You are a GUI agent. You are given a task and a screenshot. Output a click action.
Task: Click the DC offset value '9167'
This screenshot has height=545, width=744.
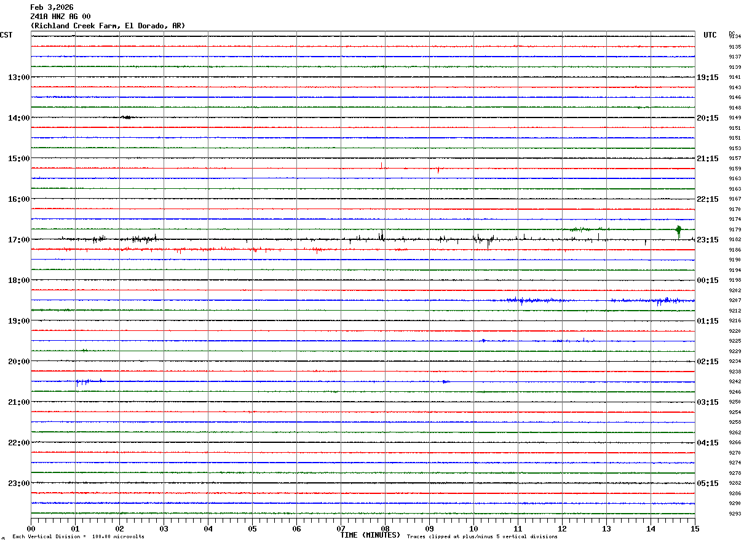735,199
